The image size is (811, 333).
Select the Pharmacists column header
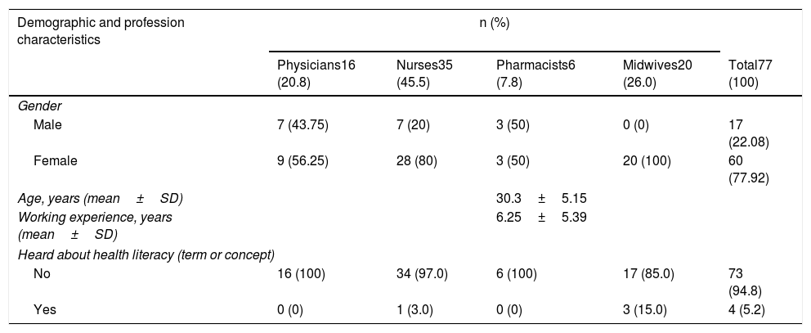[535, 73]
